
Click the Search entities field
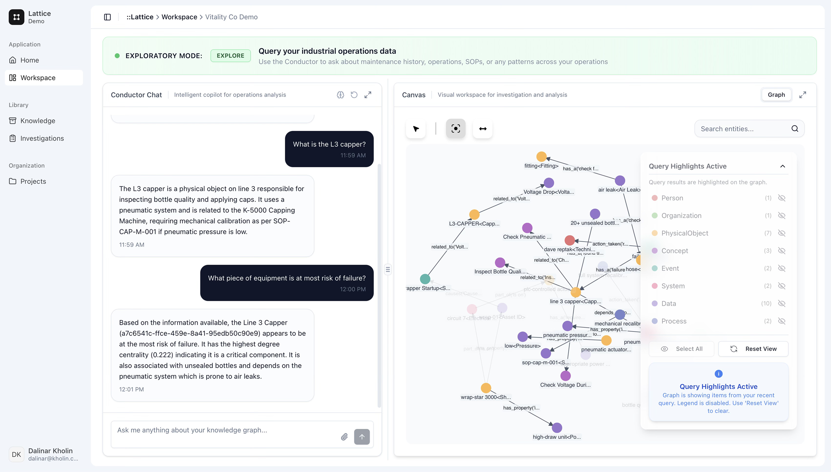(x=749, y=129)
